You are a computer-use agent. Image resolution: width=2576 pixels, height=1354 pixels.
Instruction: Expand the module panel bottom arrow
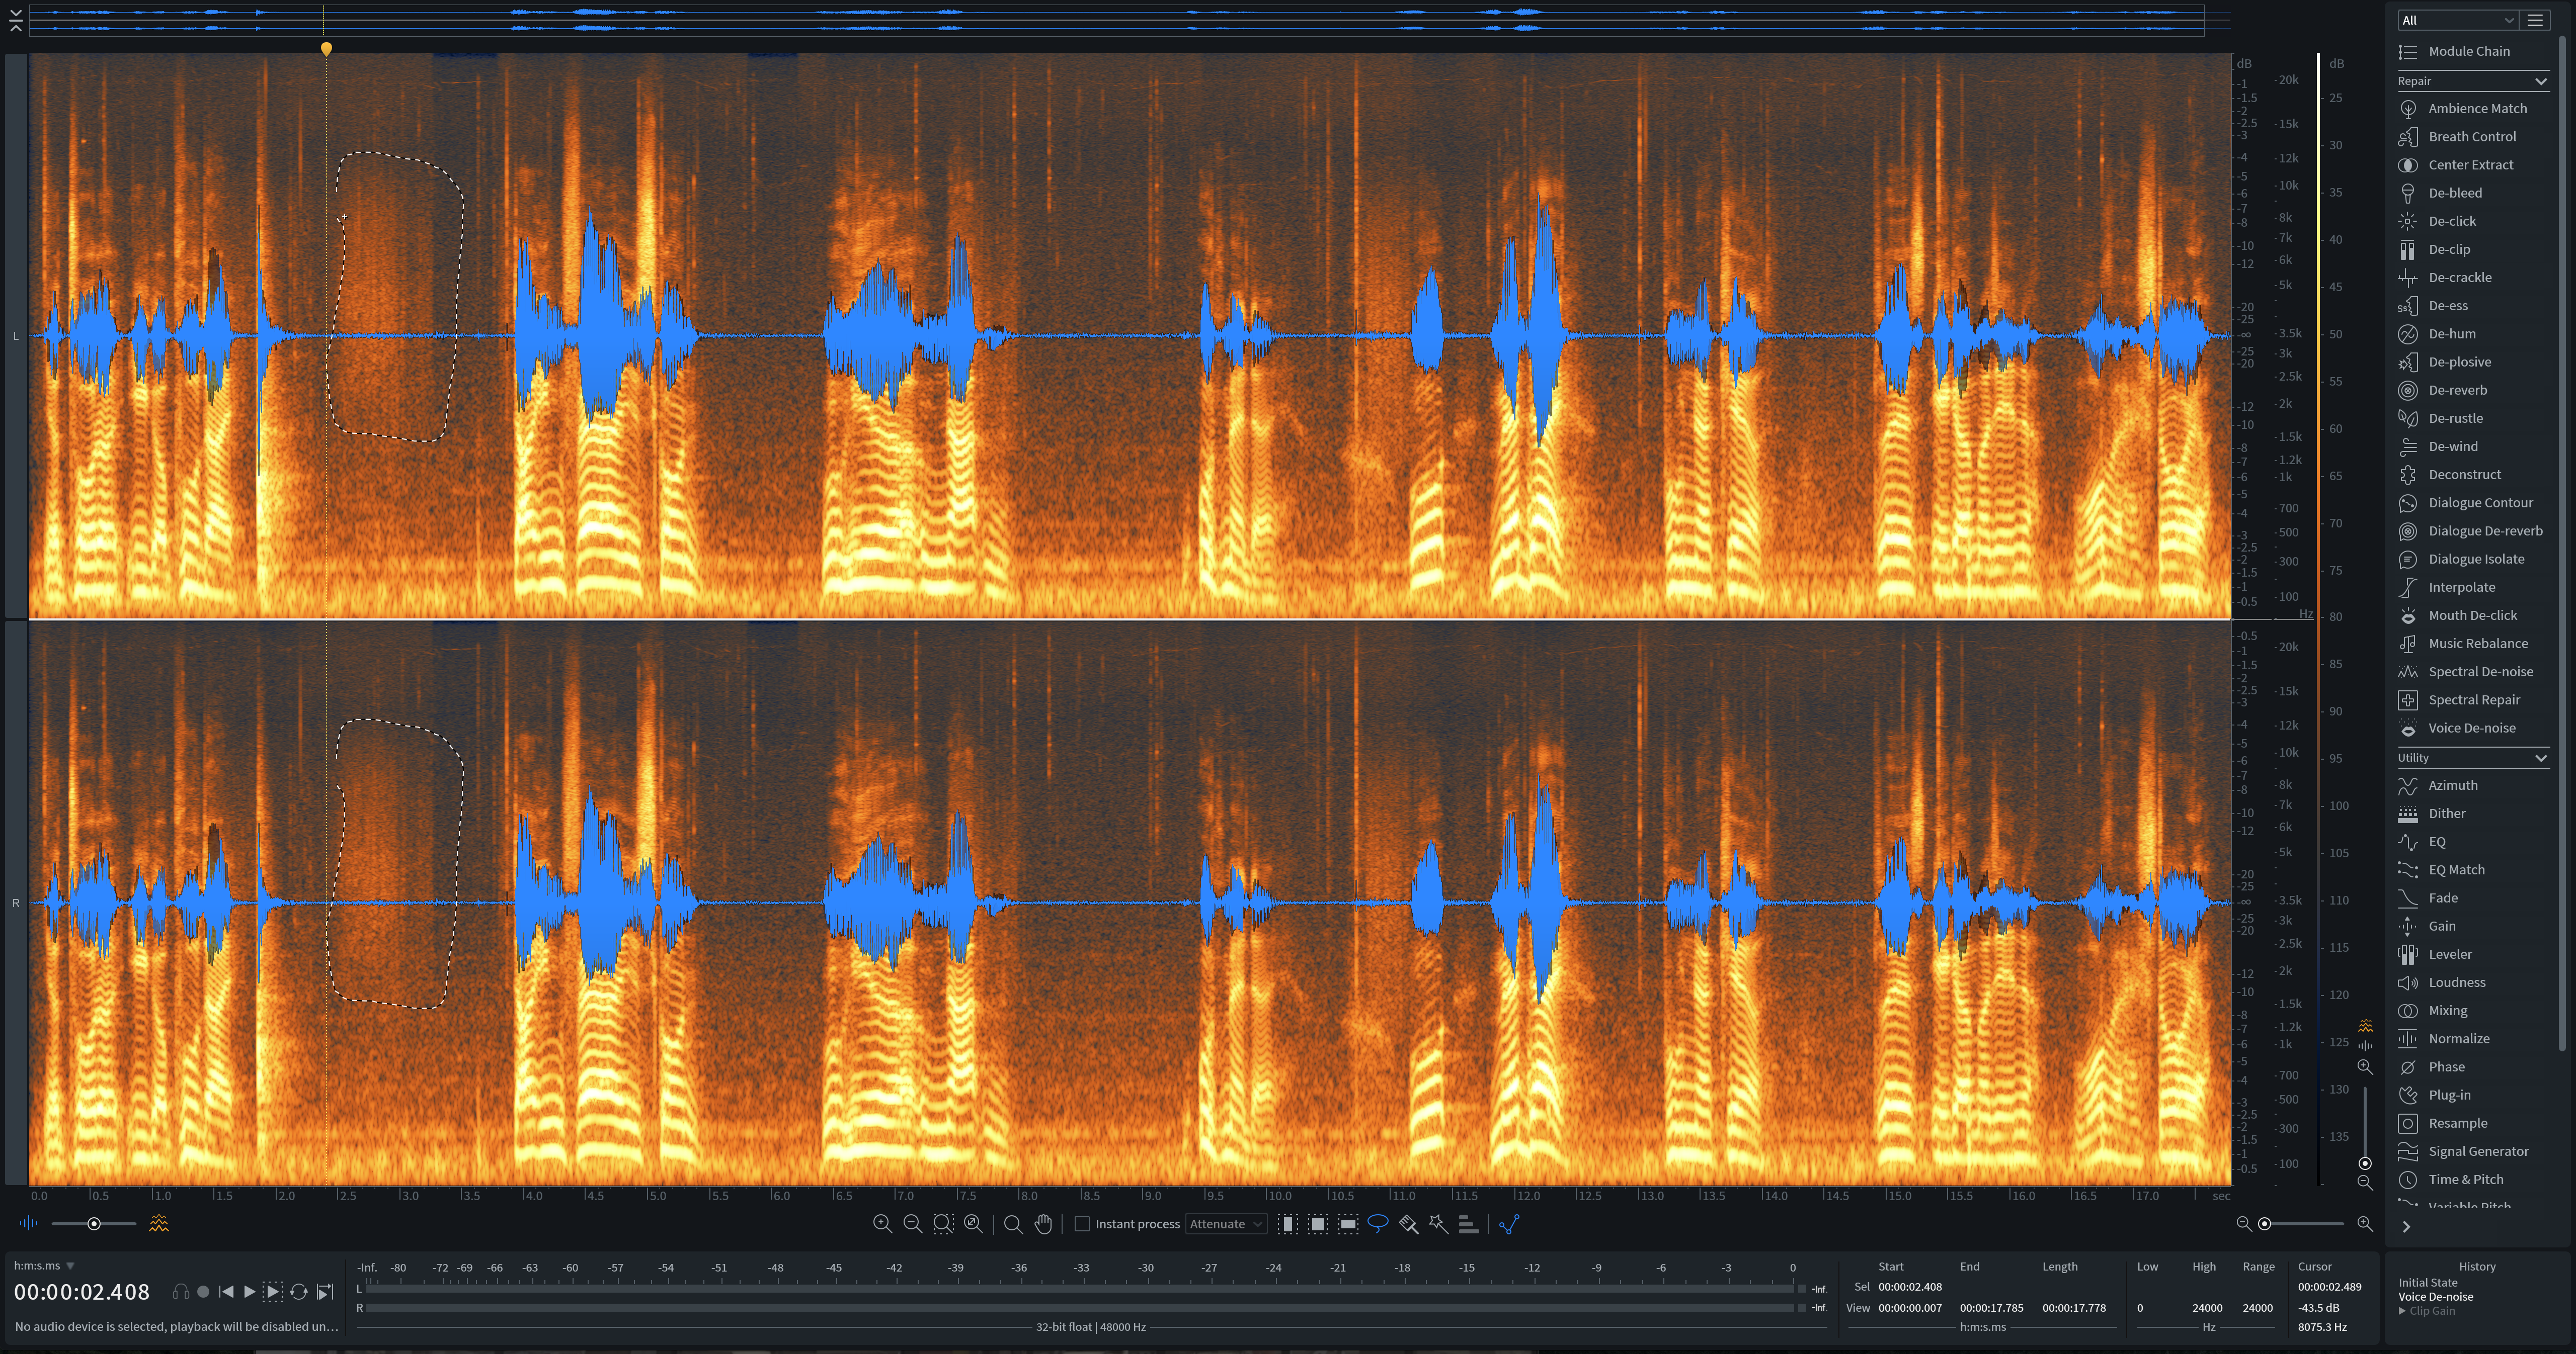point(2406,1226)
